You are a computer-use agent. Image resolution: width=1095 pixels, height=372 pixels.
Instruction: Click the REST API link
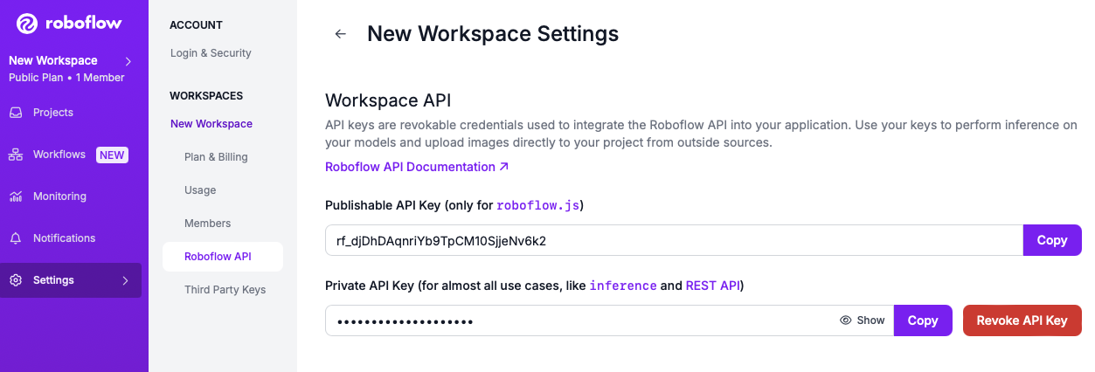[713, 286]
